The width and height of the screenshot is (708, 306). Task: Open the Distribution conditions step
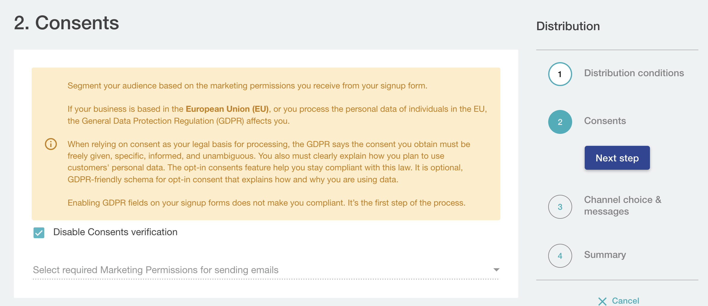pyautogui.click(x=634, y=73)
